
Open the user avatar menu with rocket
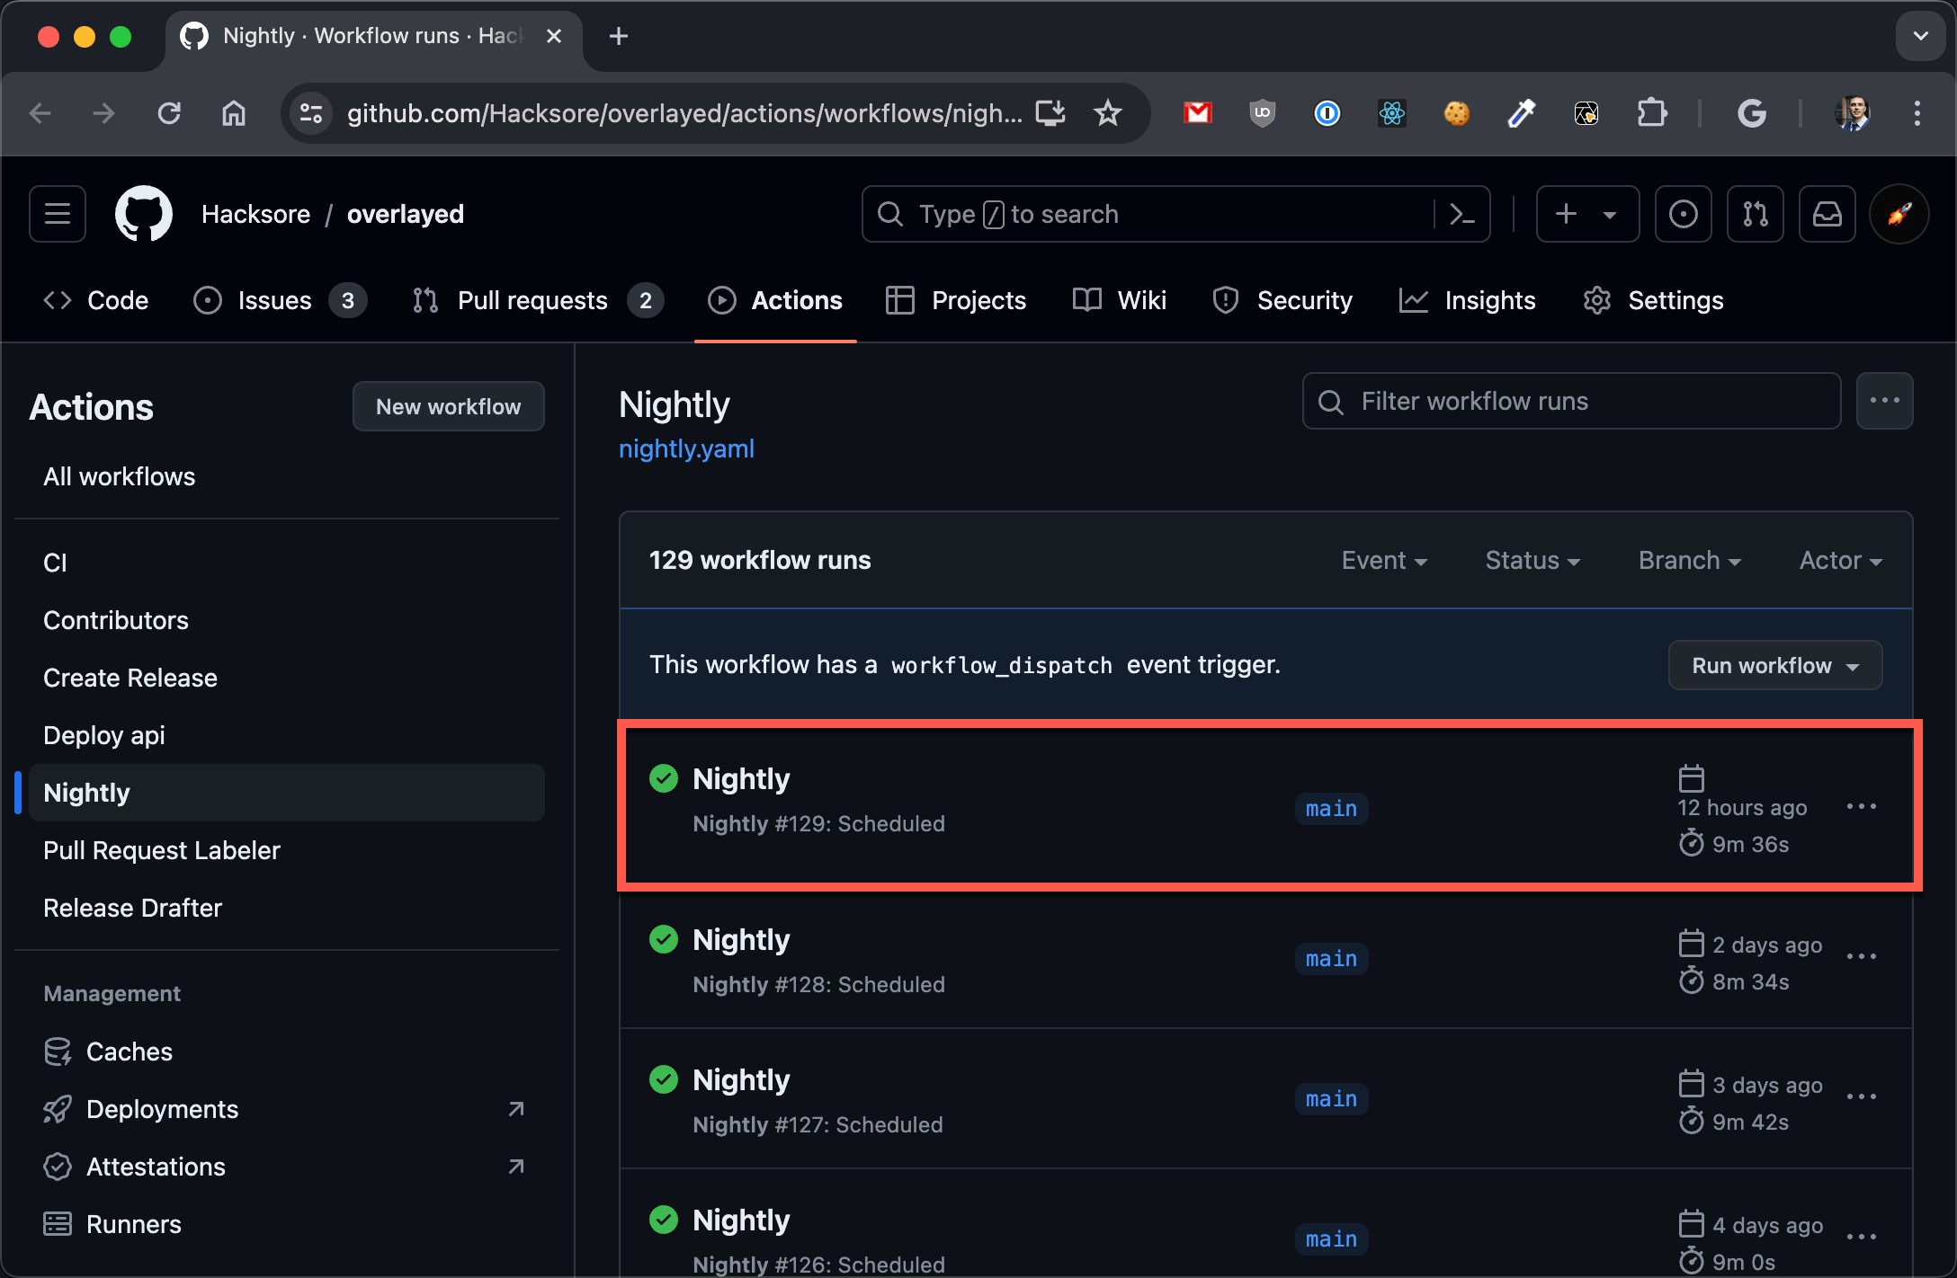click(1899, 214)
